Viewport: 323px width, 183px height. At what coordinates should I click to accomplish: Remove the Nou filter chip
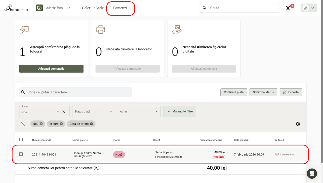pyautogui.click(x=41, y=124)
